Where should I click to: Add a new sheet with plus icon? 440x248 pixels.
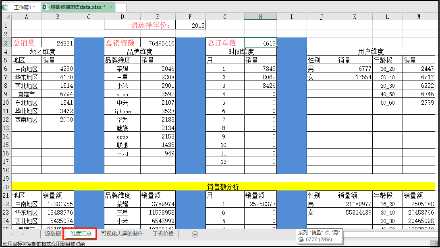tap(195, 234)
